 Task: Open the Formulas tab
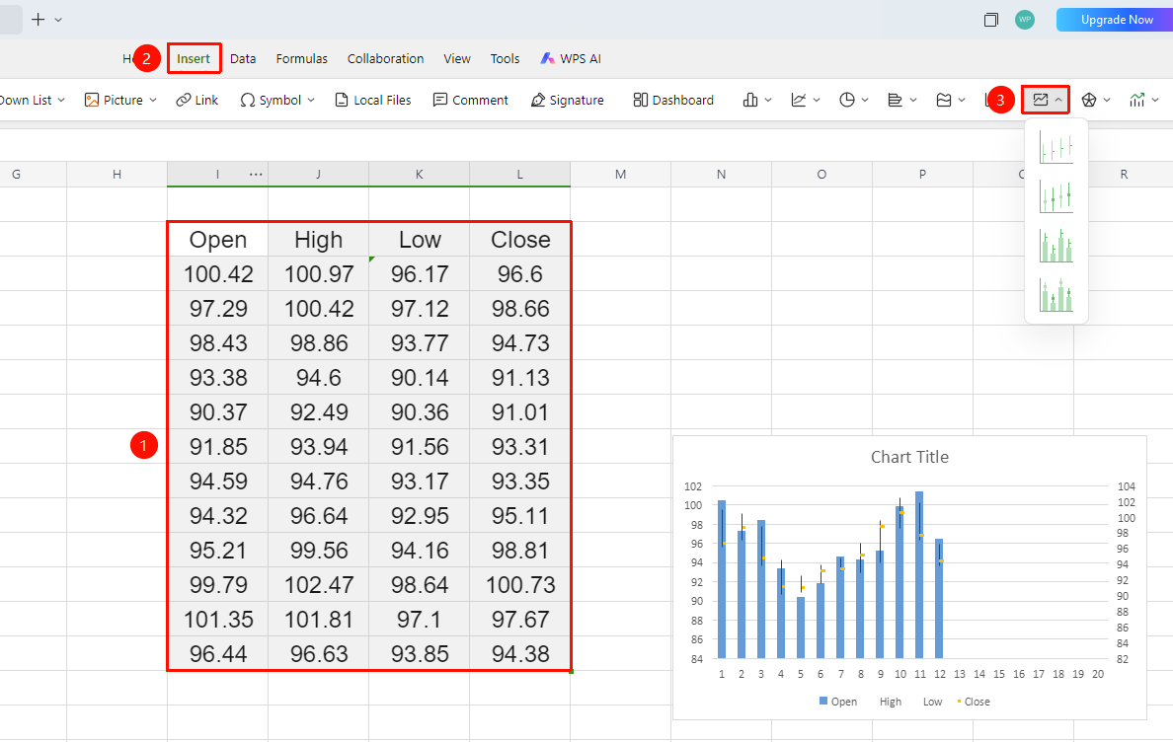(x=301, y=58)
